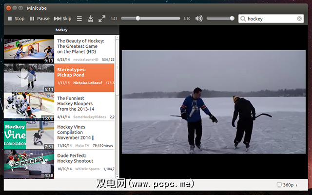Clear the hockey search text
Screen dimensions: 312x195
pos(299,19)
